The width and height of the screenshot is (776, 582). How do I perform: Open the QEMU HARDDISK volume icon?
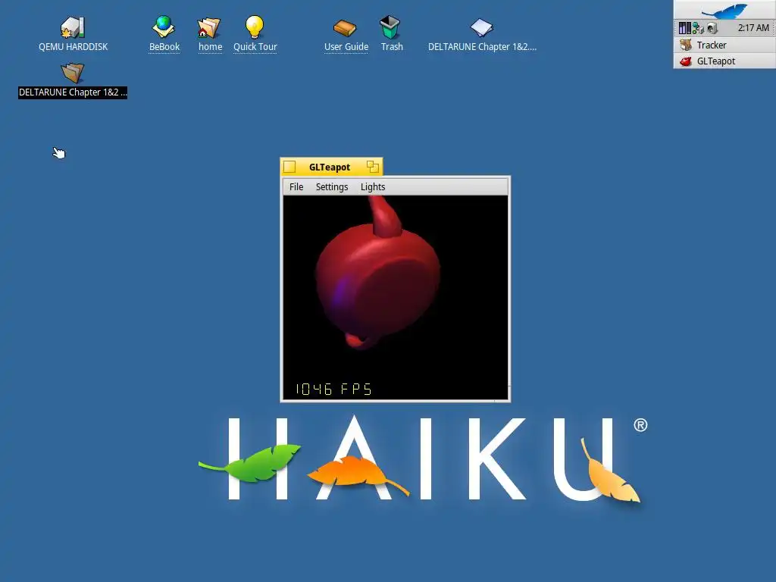pos(74,27)
